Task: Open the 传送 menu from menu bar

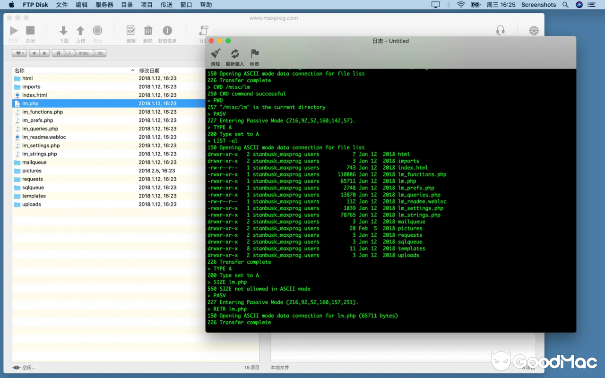Action: tap(165, 5)
